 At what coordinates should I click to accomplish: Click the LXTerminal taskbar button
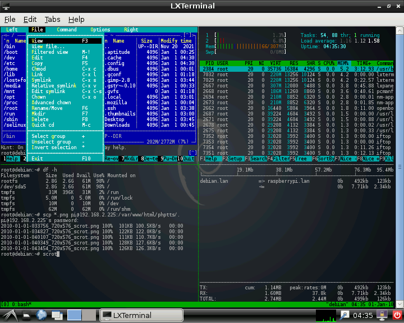pyautogui.click(x=141, y=315)
